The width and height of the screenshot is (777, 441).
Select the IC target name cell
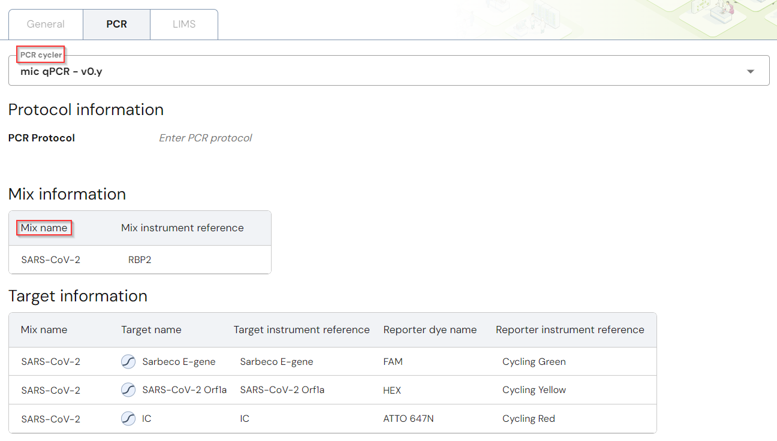click(x=146, y=419)
